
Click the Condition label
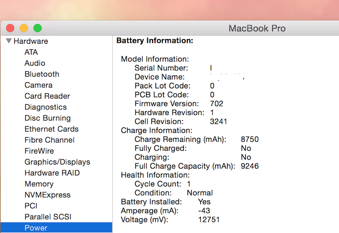coord(153,193)
